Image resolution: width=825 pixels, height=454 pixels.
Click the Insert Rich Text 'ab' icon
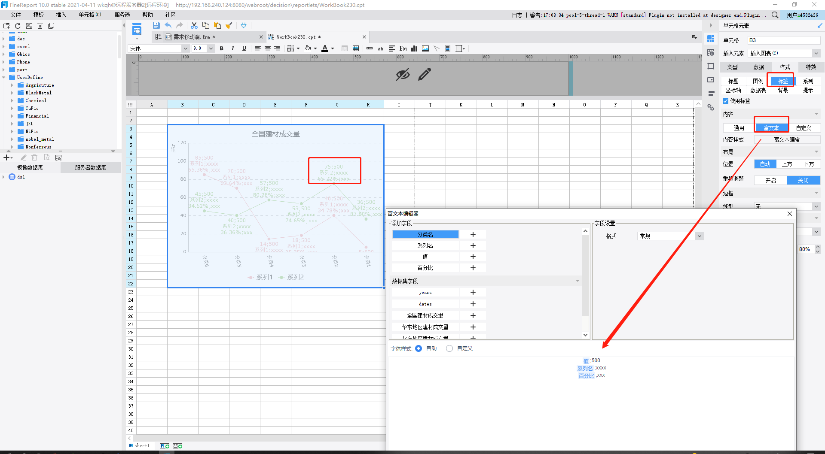point(381,48)
